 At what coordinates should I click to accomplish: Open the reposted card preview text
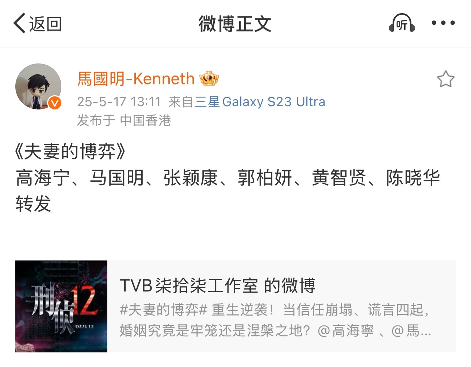click(275, 320)
